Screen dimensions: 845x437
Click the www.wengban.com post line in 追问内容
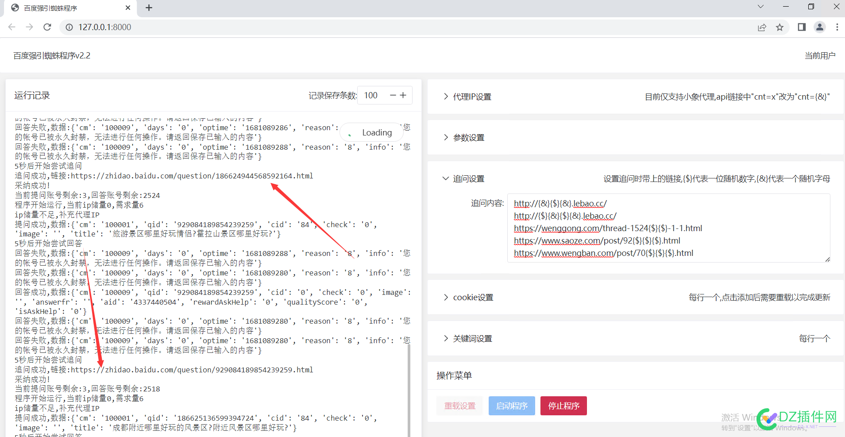pos(603,253)
